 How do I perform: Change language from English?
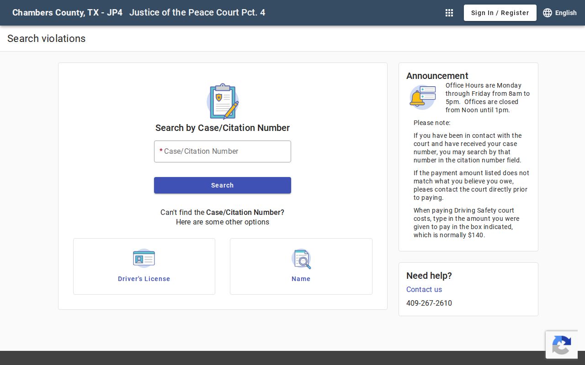[560, 13]
